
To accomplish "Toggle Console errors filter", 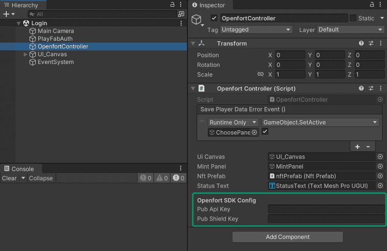I will 178,178.
